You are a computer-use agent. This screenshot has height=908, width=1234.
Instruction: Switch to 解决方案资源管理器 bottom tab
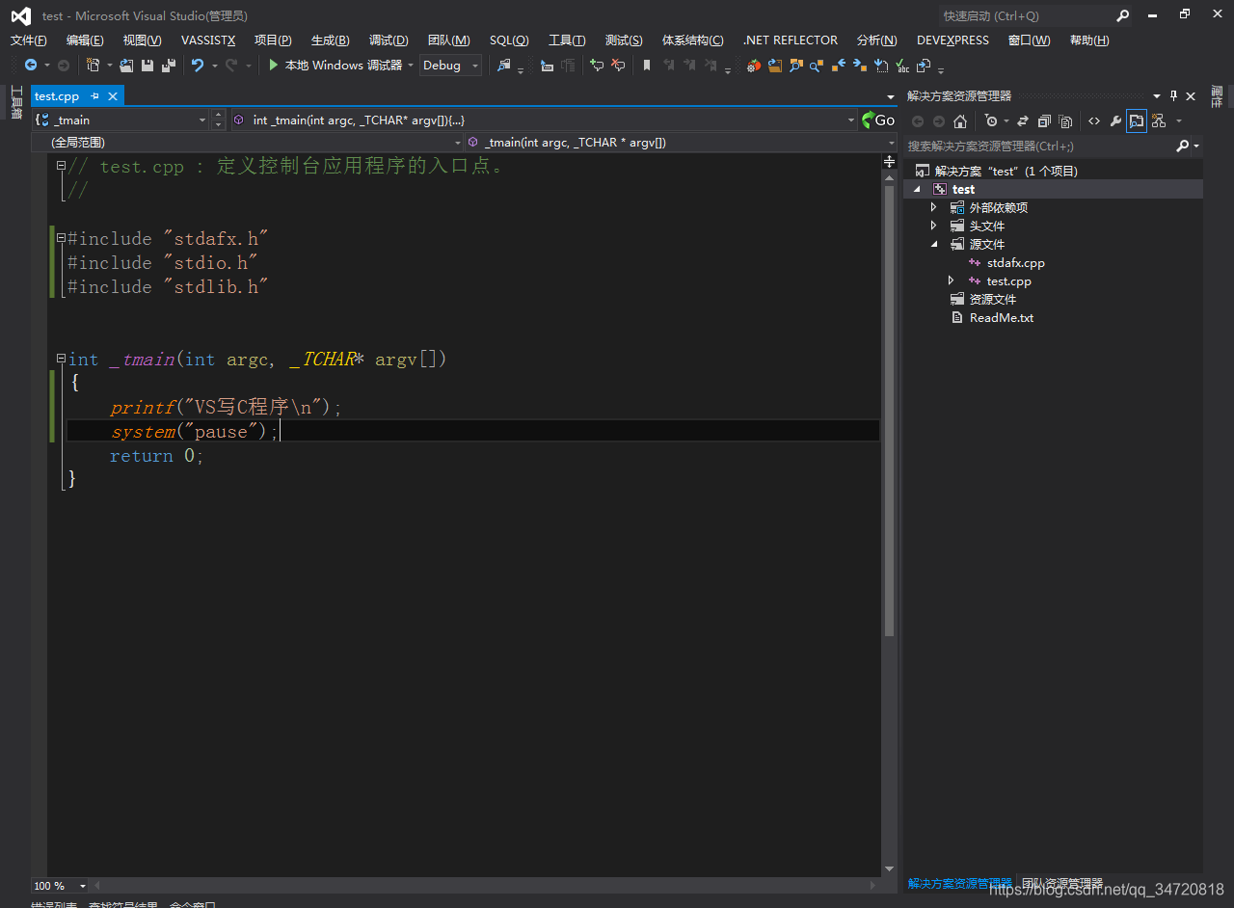[960, 883]
